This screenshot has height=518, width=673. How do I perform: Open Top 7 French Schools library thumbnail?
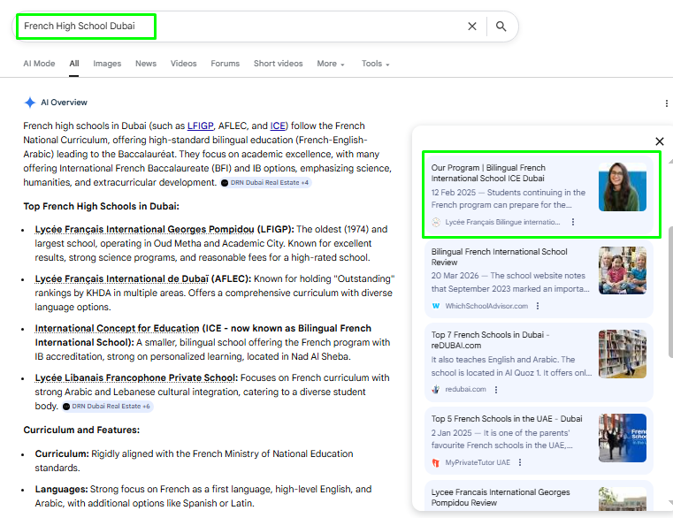click(622, 354)
